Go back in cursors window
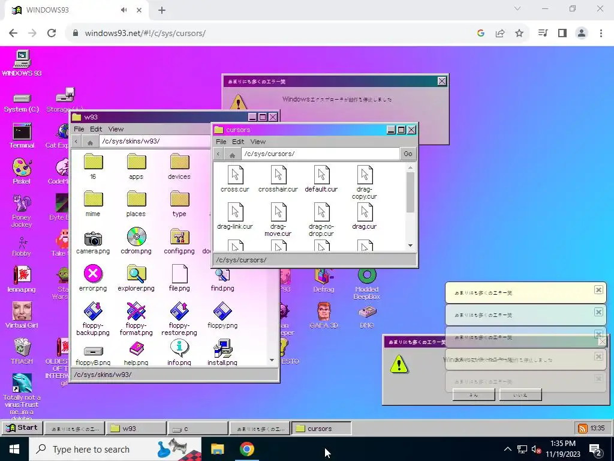Viewport: 614px width, 461px height. 218,154
